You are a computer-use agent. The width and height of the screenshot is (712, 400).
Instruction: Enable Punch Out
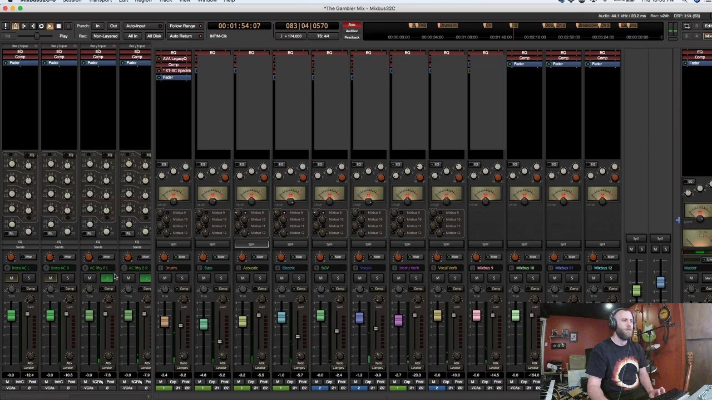(113, 26)
